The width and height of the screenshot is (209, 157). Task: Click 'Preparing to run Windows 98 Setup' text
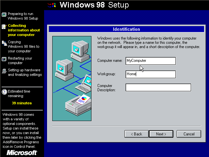tap(23, 16)
